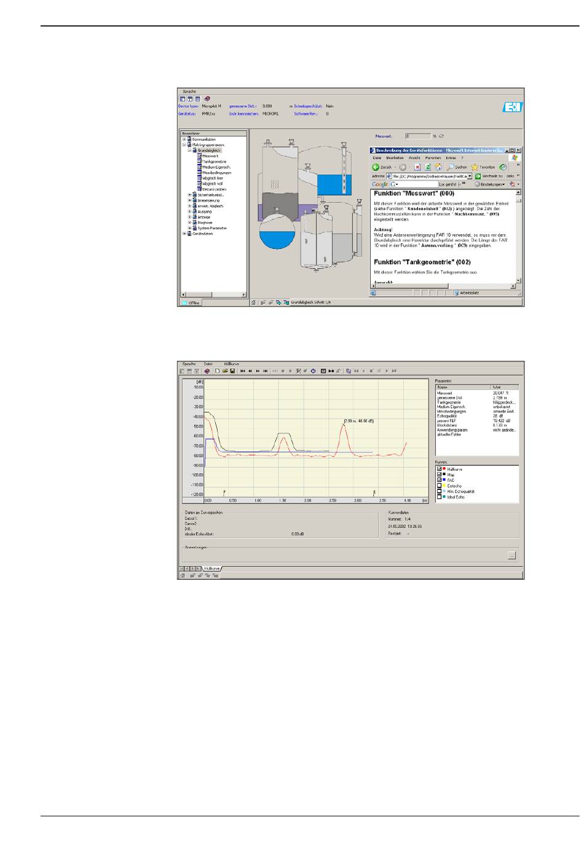Click the ellipsis button in Anmerkungen
Screen dimensions: 584x842
pyautogui.click(x=511, y=556)
